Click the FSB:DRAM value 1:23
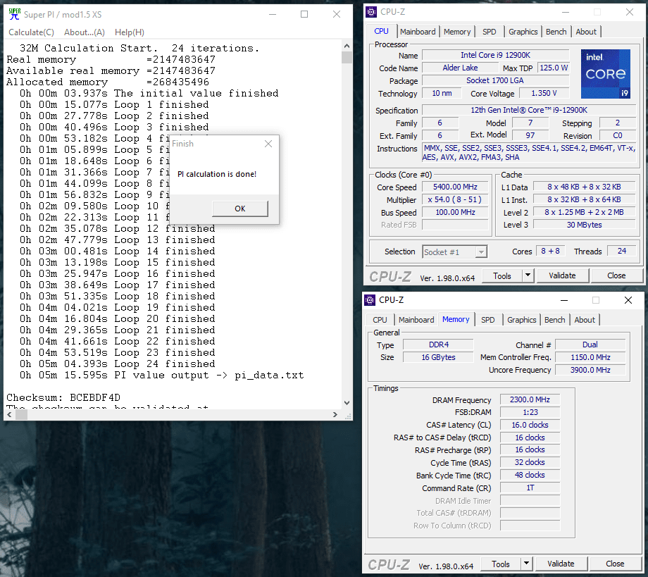The image size is (648, 577). click(530, 413)
